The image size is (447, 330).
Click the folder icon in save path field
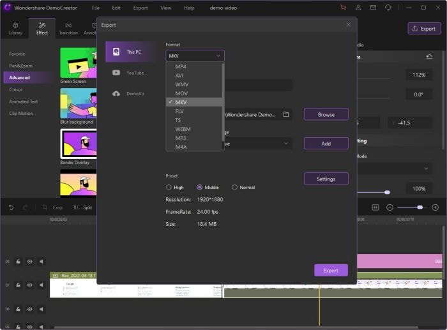[x=286, y=114]
